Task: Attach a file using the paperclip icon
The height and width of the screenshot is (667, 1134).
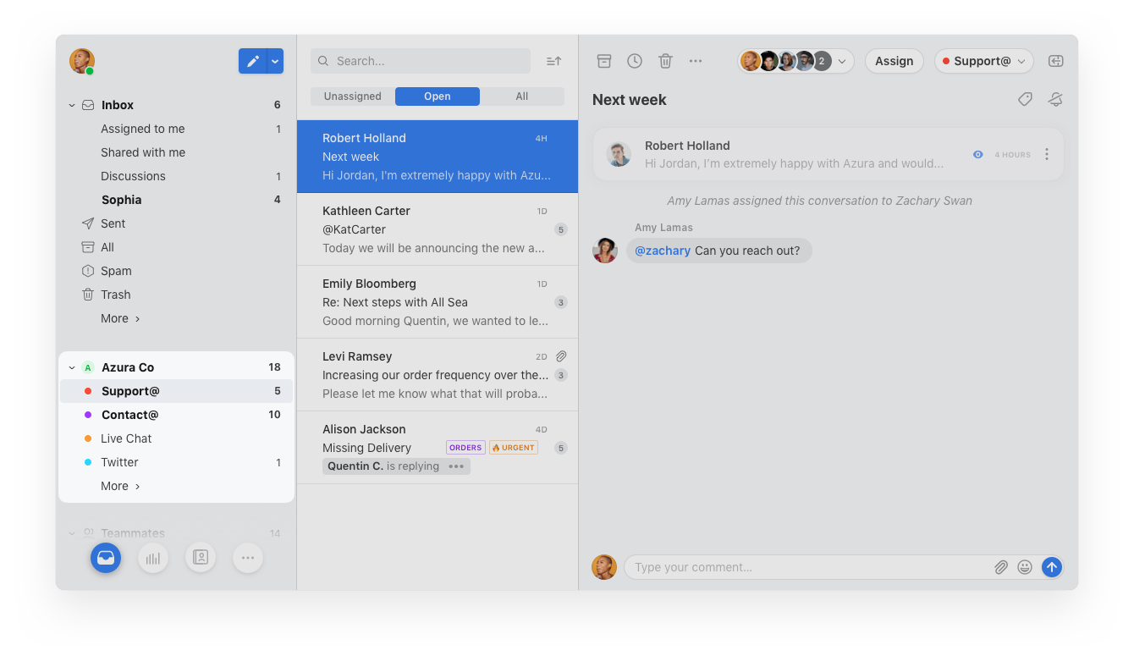Action: pyautogui.click(x=1001, y=567)
